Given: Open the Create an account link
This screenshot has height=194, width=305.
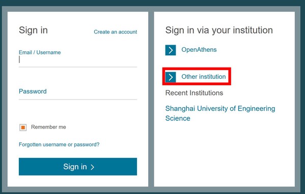Looking at the screenshot, I should pyautogui.click(x=116, y=32).
